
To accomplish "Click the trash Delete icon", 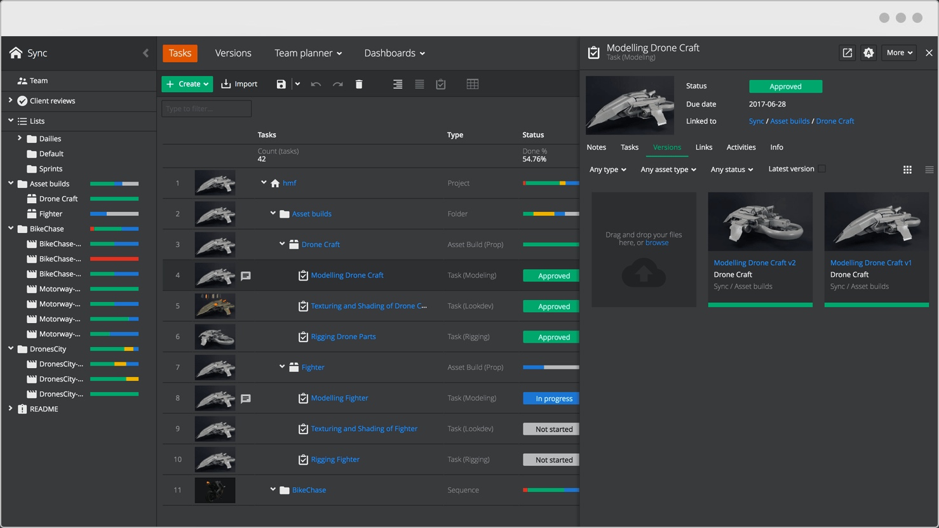I will point(359,83).
